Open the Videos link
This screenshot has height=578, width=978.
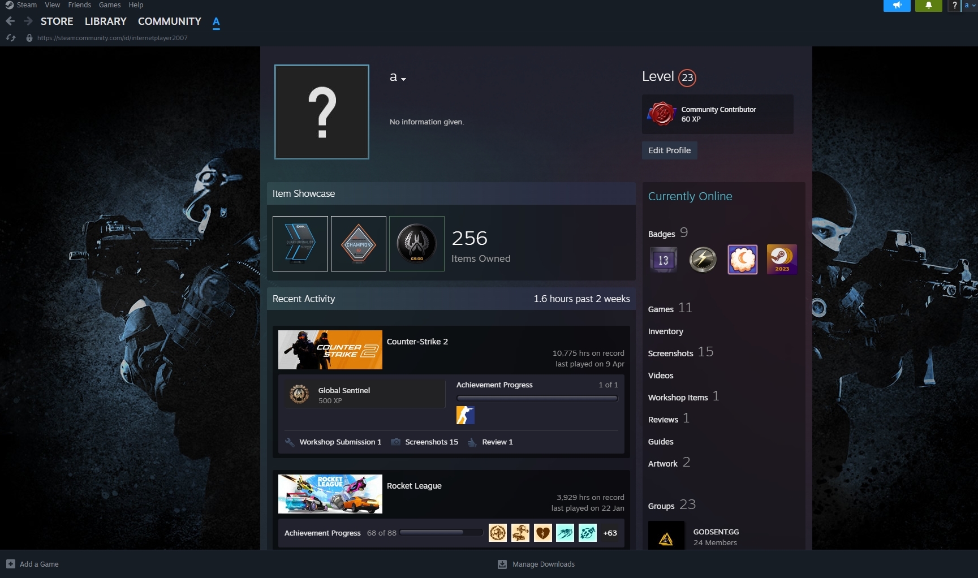(x=661, y=376)
